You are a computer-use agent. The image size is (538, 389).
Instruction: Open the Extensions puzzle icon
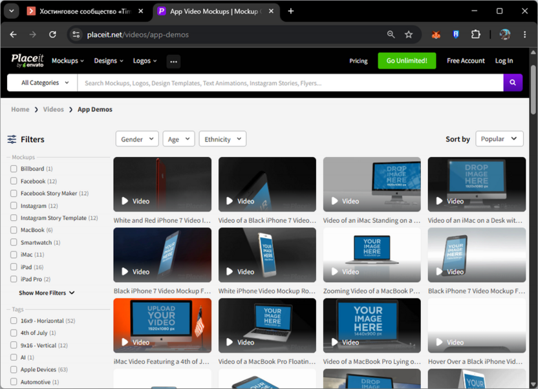[x=475, y=34]
